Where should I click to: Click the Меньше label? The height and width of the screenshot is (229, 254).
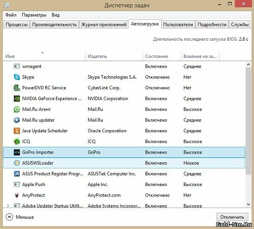pos(25,217)
